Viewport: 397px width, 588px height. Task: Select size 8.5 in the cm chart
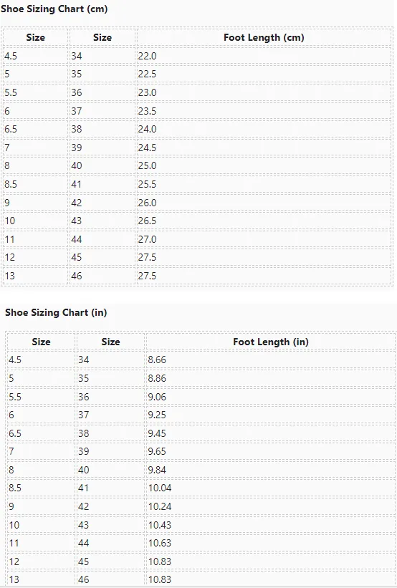pyautogui.click(x=35, y=184)
